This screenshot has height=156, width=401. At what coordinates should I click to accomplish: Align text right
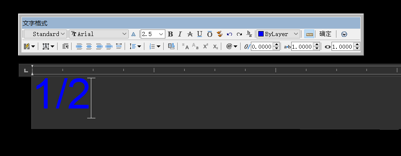tap(99, 46)
